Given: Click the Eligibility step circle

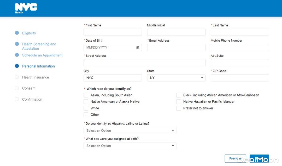Looking at the screenshot, I should coord(17,33).
